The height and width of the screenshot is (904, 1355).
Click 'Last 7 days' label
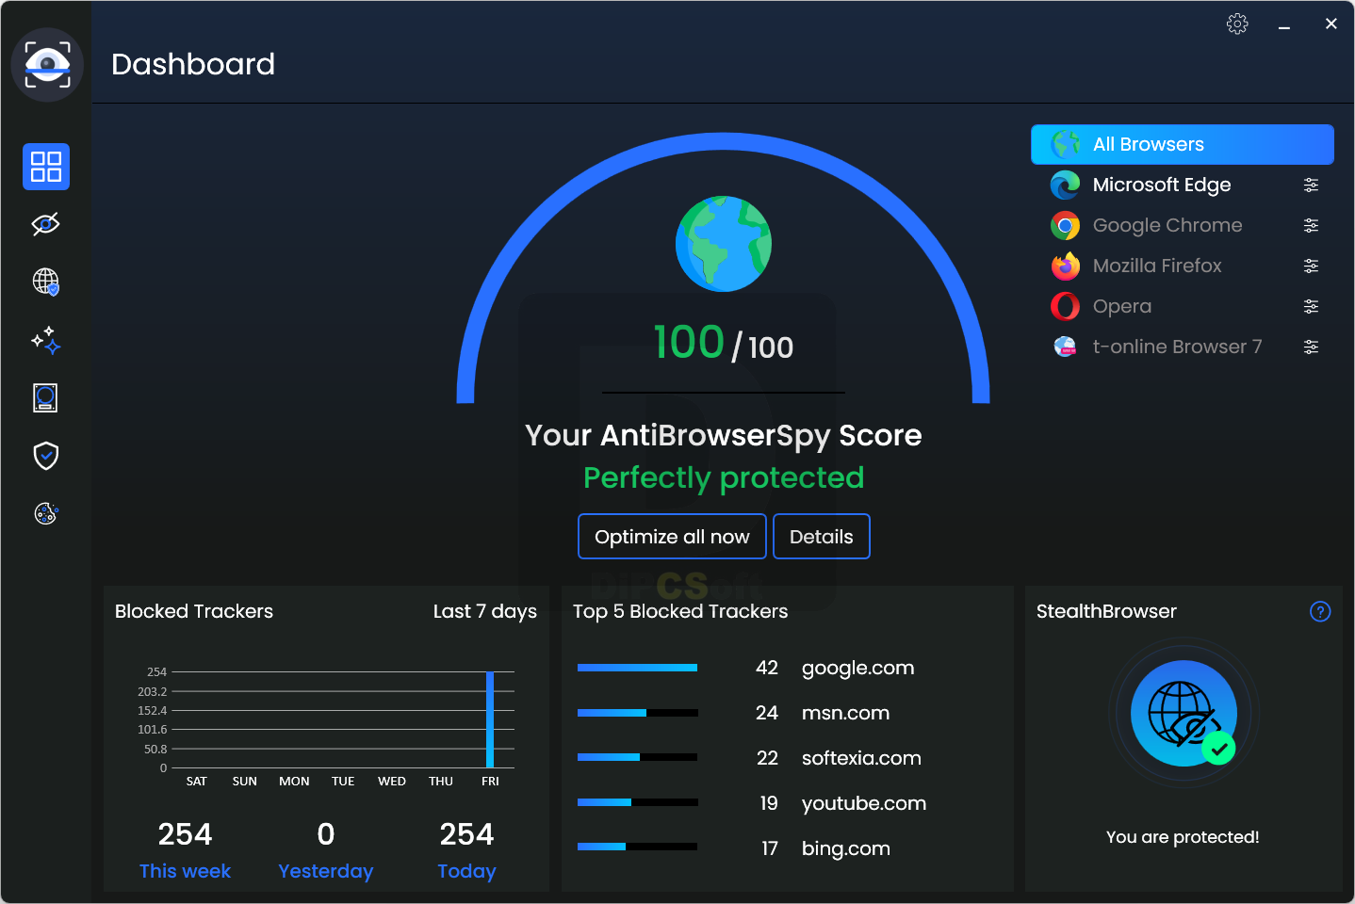click(x=485, y=611)
